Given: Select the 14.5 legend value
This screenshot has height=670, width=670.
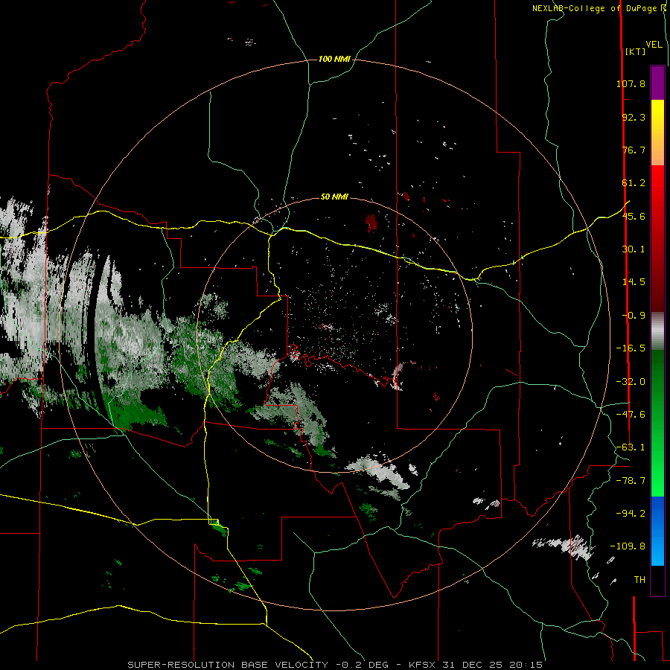Looking at the screenshot, I should 634,282.
